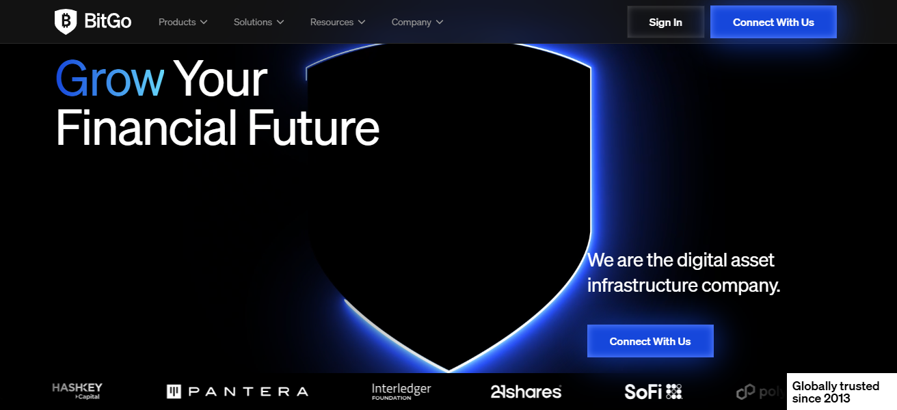Open the Company menu
897x410 pixels.
click(x=411, y=23)
